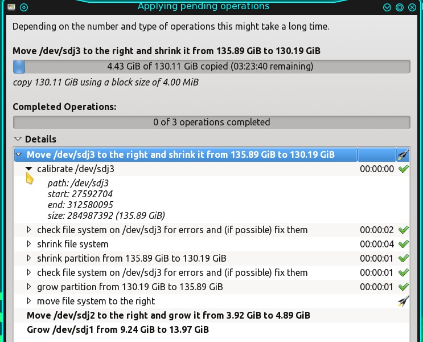
Task: Expand grow partition from 130.19 GiB step
Action: [29, 287]
